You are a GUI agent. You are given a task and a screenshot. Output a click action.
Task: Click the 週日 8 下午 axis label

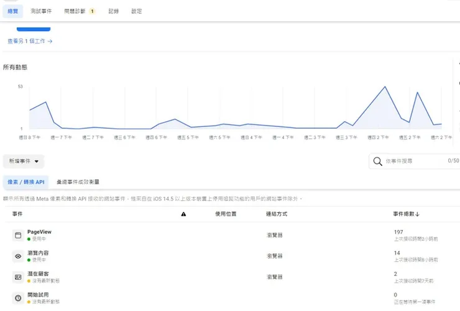point(30,137)
